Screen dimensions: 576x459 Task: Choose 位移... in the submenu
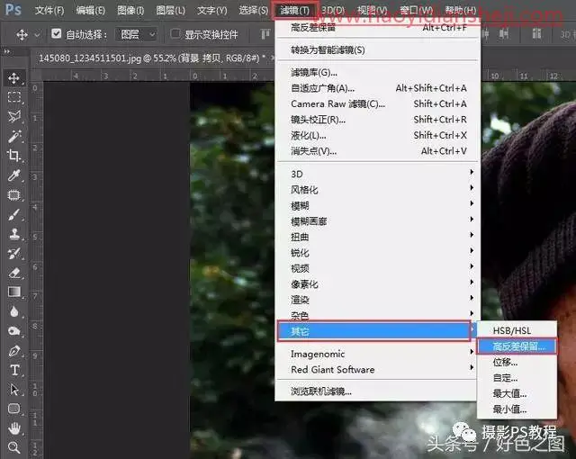517,362
